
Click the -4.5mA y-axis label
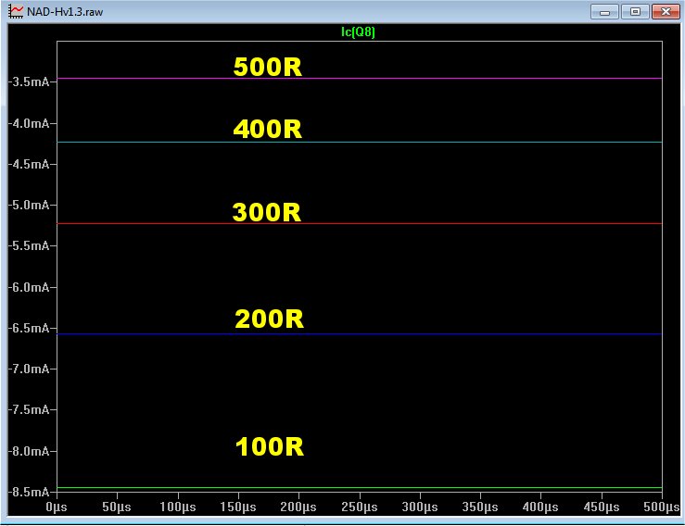pos(29,165)
